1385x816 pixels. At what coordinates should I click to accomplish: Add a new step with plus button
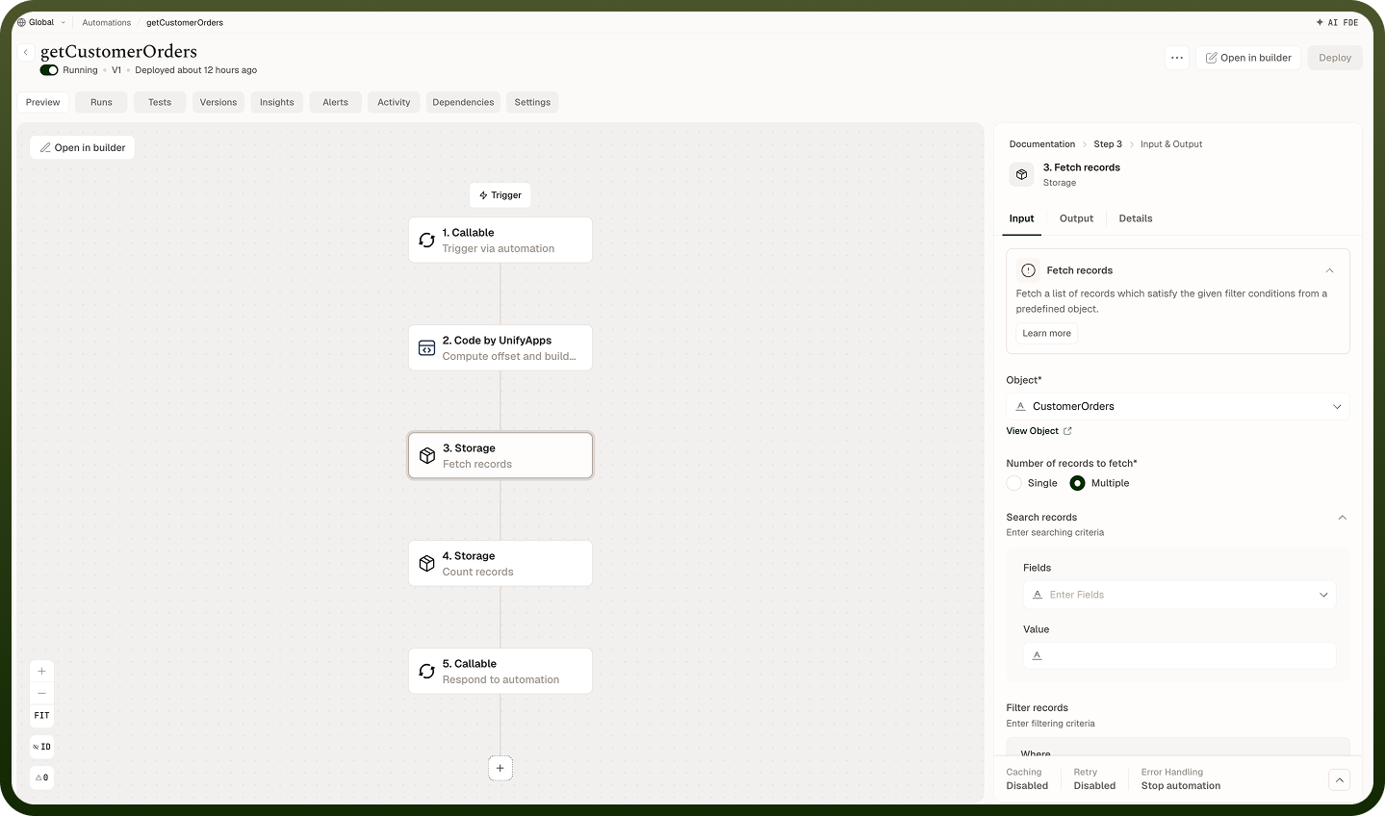click(500, 768)
